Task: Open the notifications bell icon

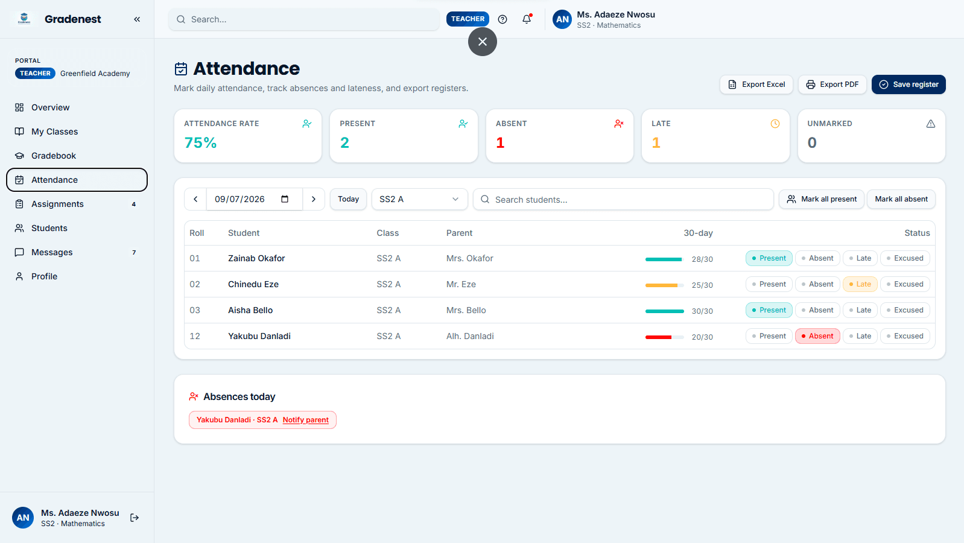Action: [x=527, y=19]
